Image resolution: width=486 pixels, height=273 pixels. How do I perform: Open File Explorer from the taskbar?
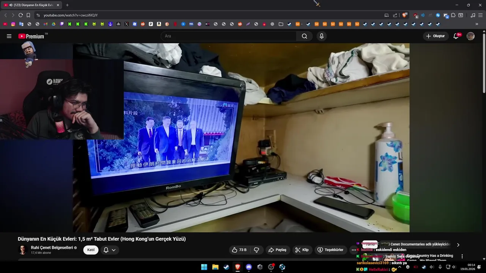coord(215,267)
